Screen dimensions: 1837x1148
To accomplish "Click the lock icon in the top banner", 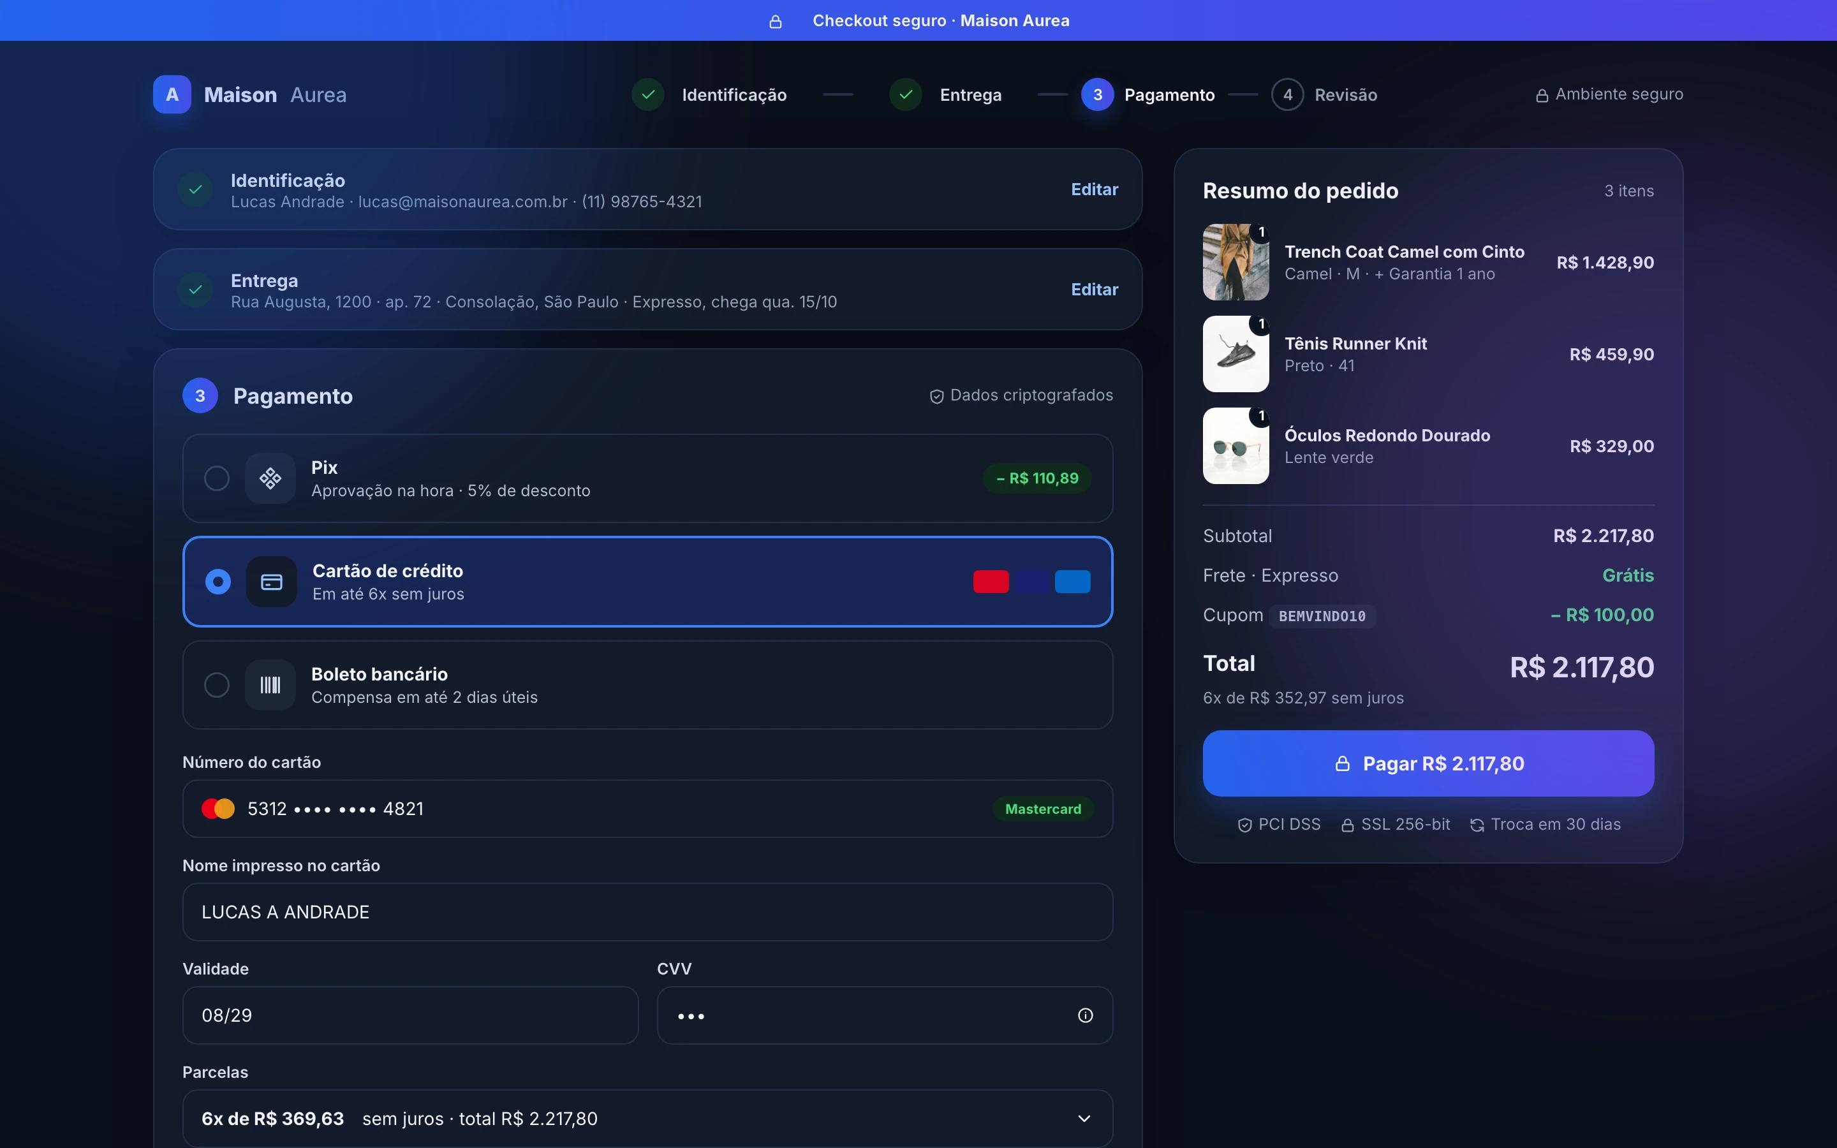I will pyautogui.click(x=775, y=21).
